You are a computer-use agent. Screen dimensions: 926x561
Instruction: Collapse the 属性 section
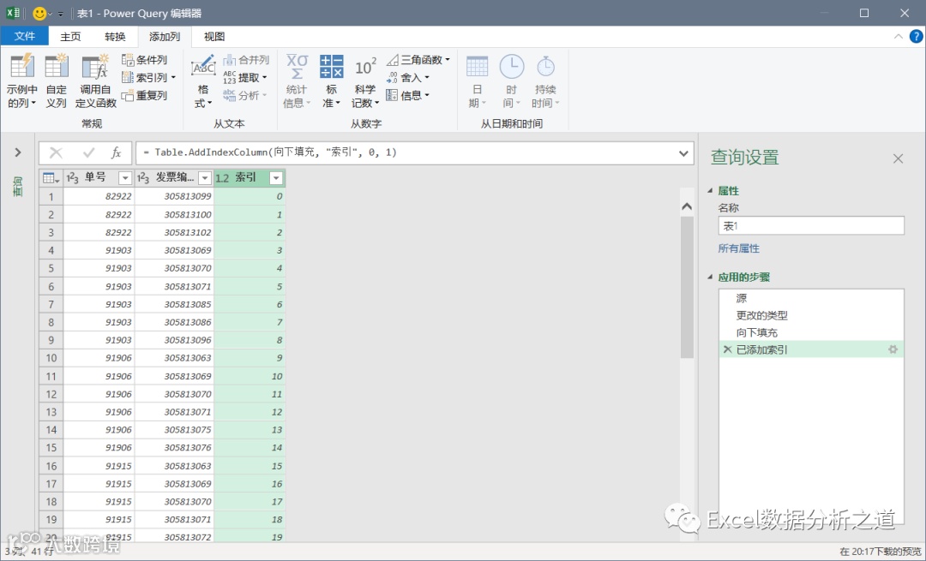point(711,190)
